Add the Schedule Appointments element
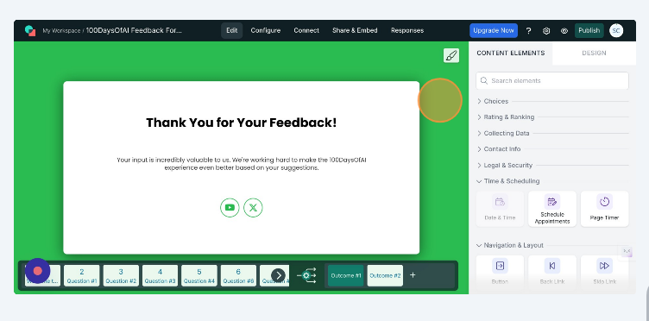The width and height of the screenshot is (649, 321). (x=552, y=209)
